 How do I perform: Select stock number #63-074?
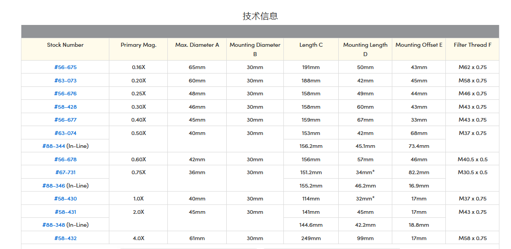(65, 133)
